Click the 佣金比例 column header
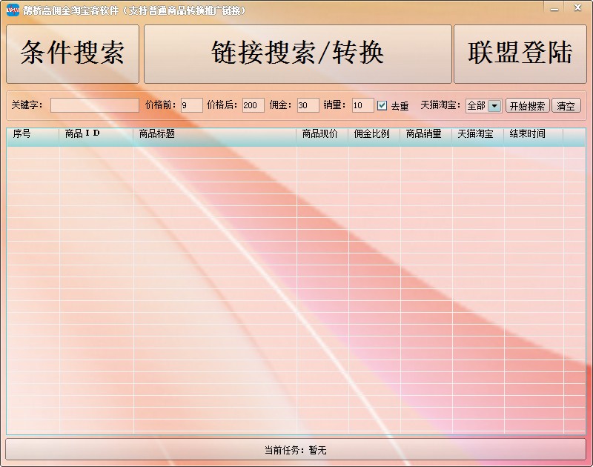 (x=374, y=134)
